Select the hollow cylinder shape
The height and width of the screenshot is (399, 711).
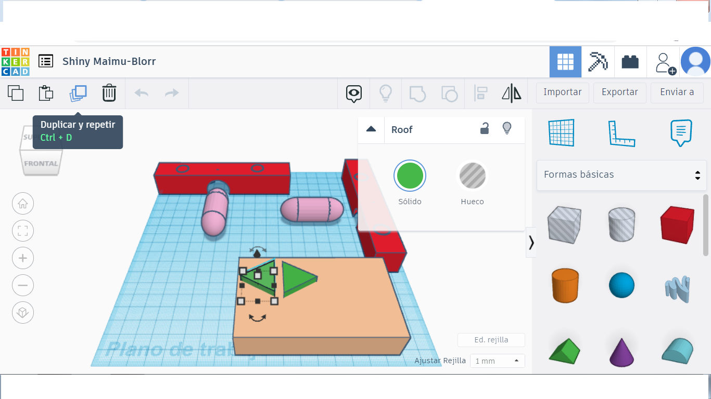[x=621, y=224]
